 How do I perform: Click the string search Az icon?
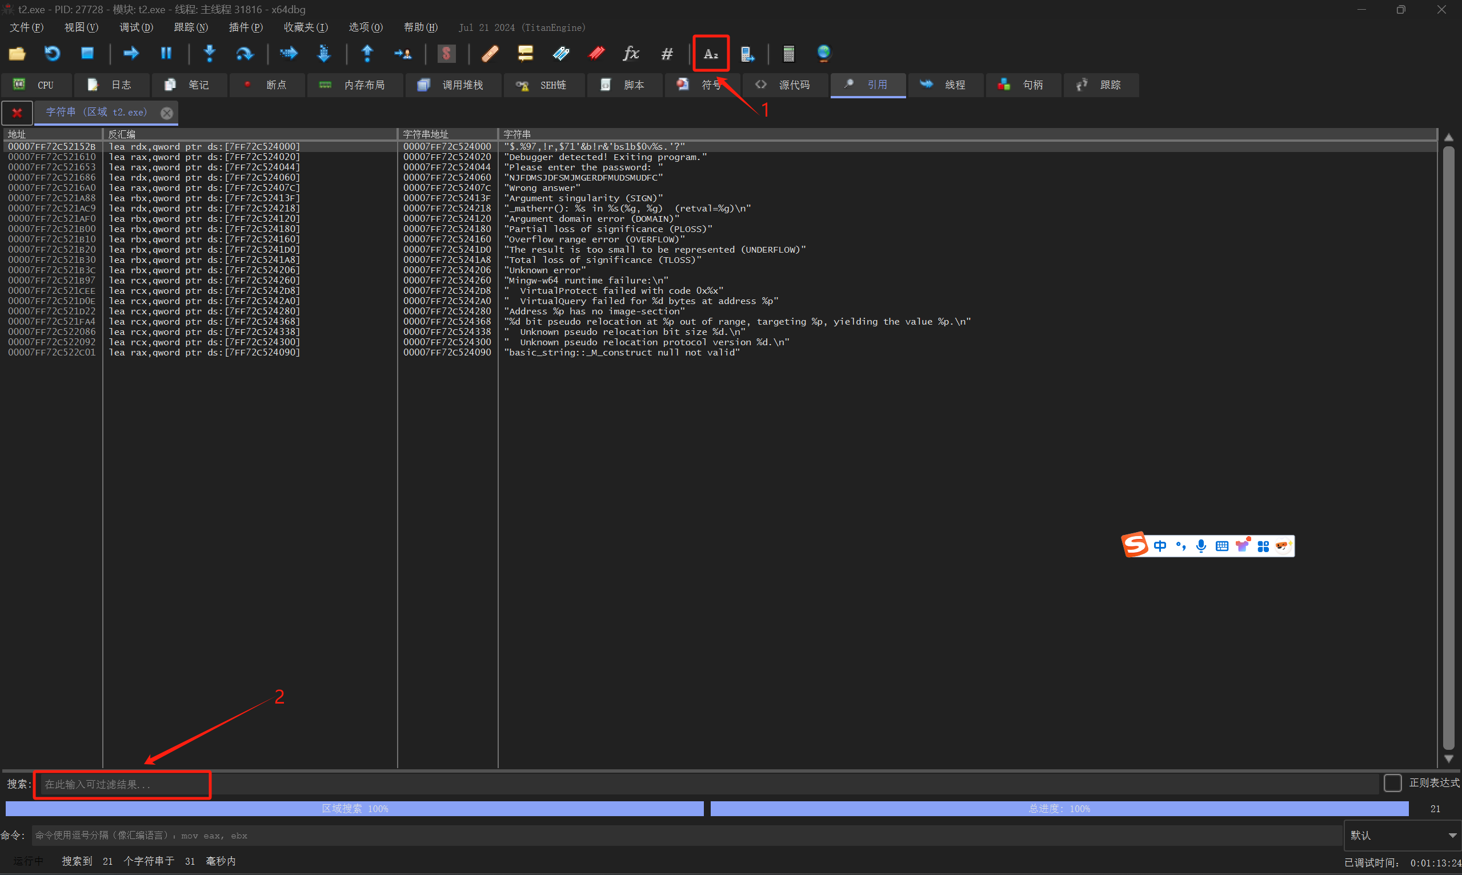[x=711, y=54]
